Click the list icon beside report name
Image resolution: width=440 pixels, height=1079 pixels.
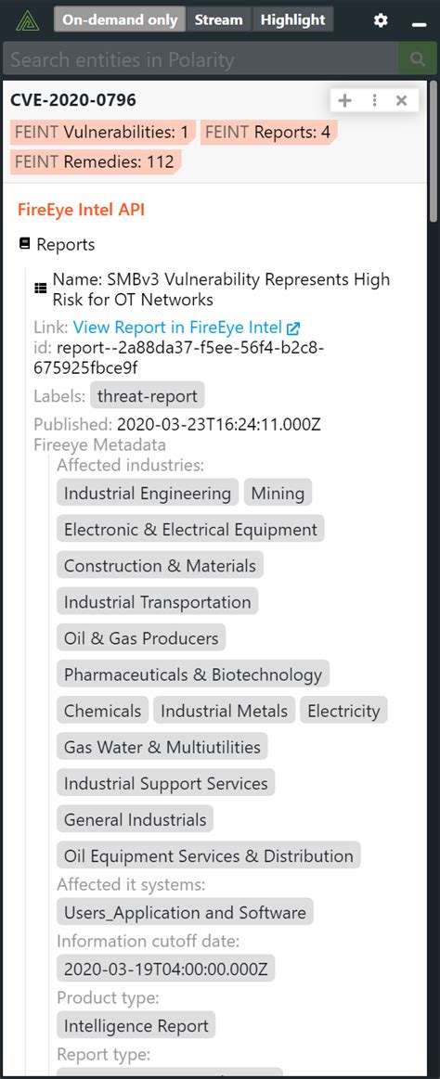41,289
